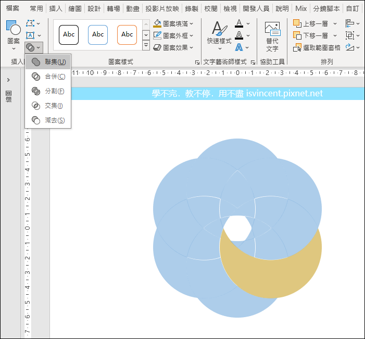Open text outline dropdown arrow

[x=248, y=35]
